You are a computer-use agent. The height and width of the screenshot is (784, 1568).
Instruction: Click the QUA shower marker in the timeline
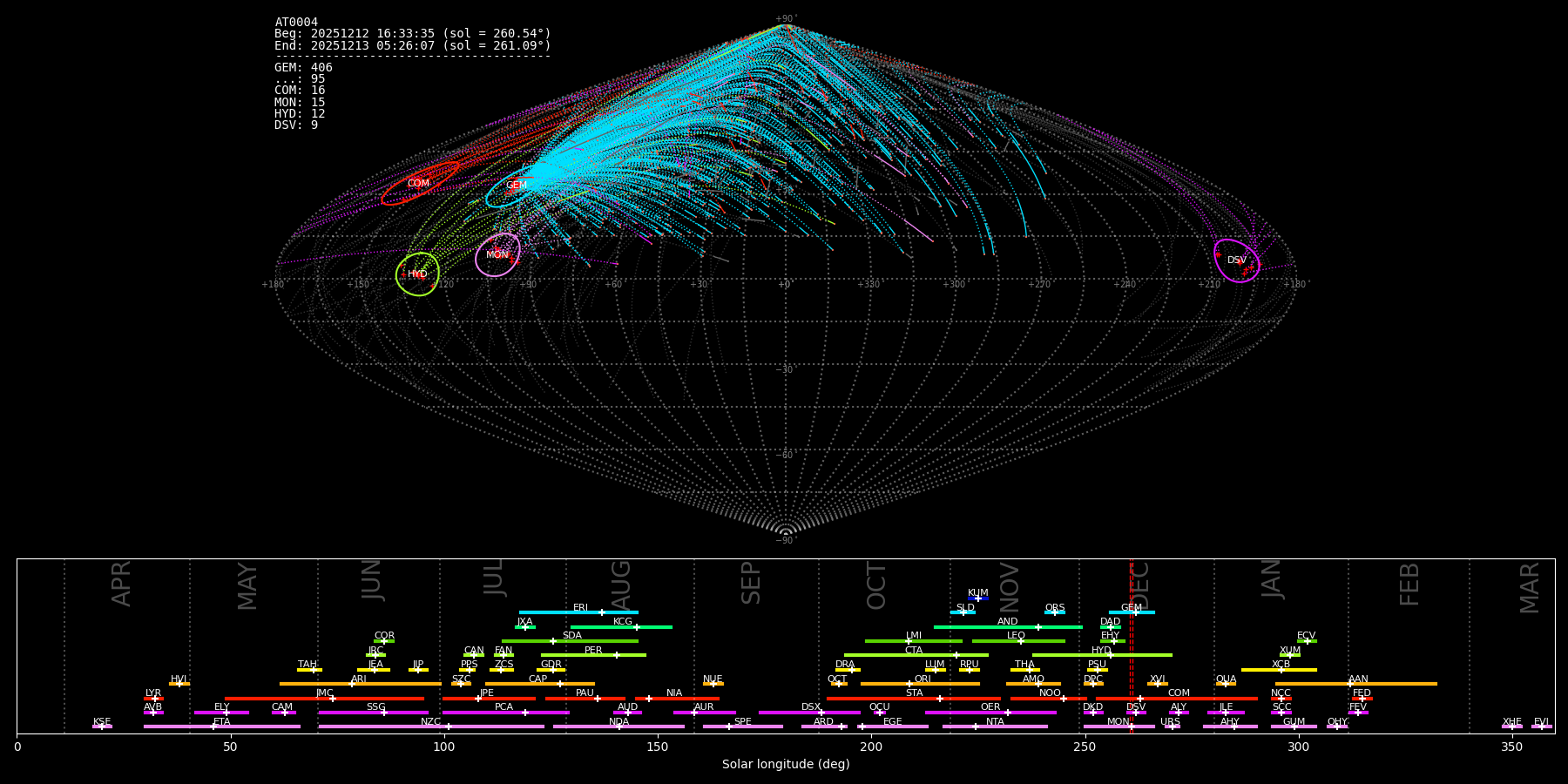[1226, 684]
